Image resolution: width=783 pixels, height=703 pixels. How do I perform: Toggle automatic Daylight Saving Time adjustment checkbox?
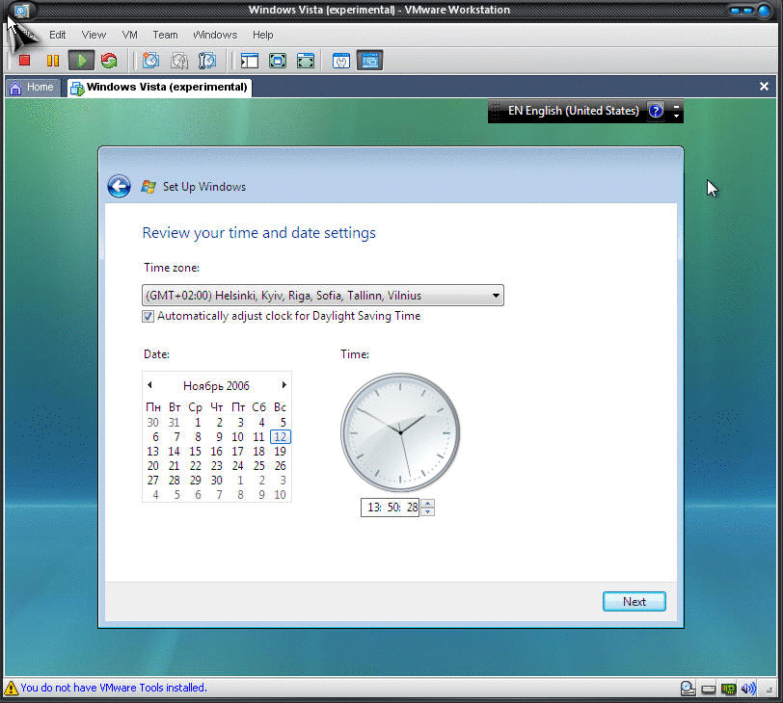tap(148, 317)
